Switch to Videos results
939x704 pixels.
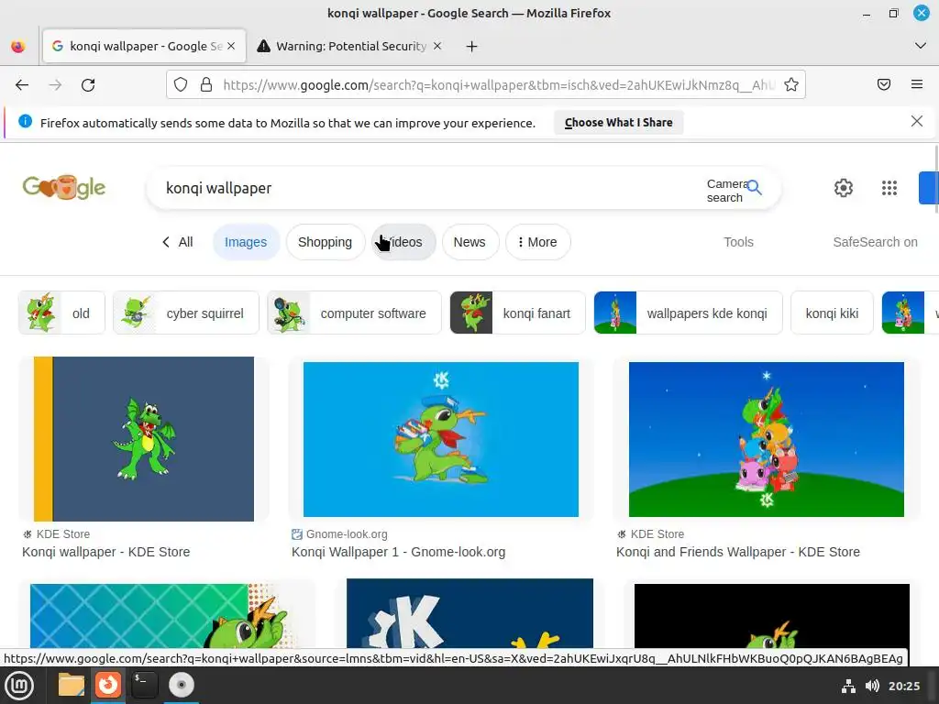pos(403,242)
